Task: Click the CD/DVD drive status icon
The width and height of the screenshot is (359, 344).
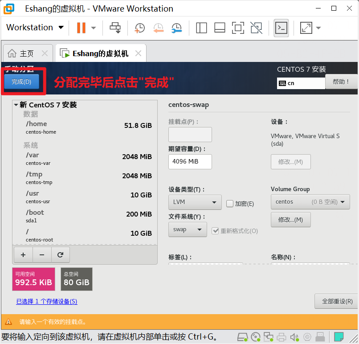Action: (x=256, y=337)
